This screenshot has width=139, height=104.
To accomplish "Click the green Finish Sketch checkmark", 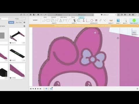I will pos(134,20).
